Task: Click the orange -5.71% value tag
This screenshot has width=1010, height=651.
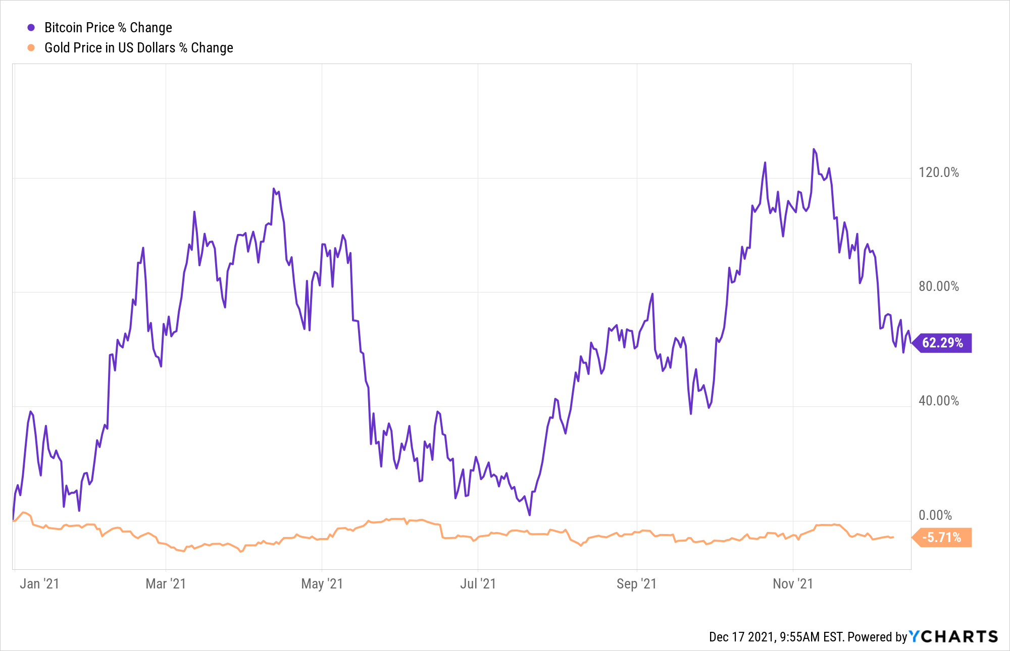Action: [942, 538]
